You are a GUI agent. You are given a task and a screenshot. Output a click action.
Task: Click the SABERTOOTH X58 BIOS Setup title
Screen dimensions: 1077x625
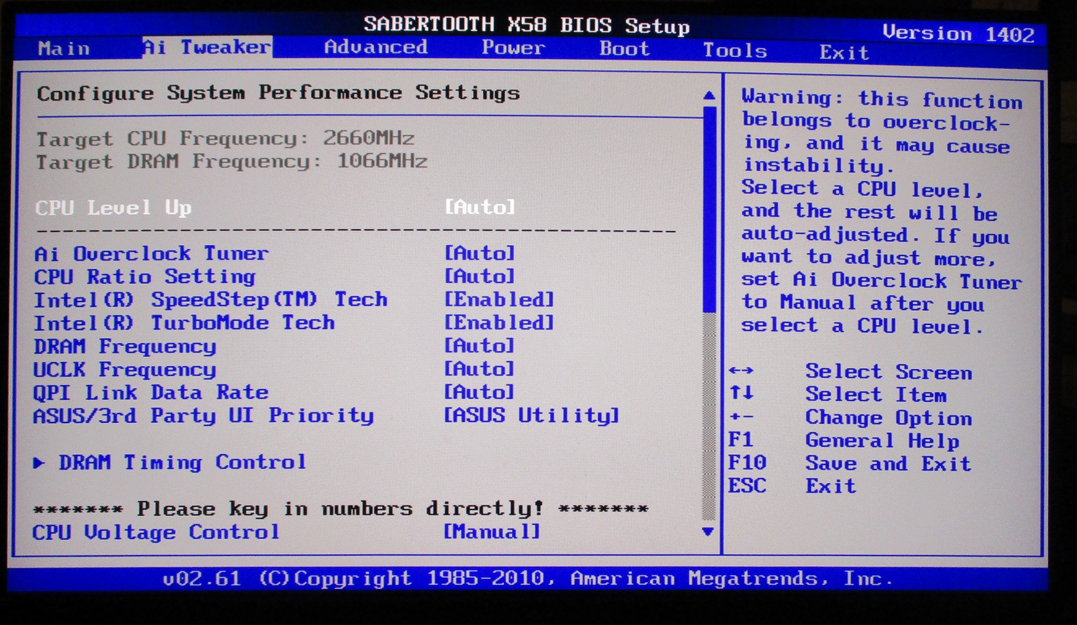[526, 25]
